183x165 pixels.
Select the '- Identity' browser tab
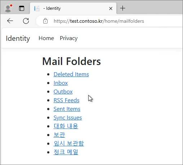click(73, 8)
